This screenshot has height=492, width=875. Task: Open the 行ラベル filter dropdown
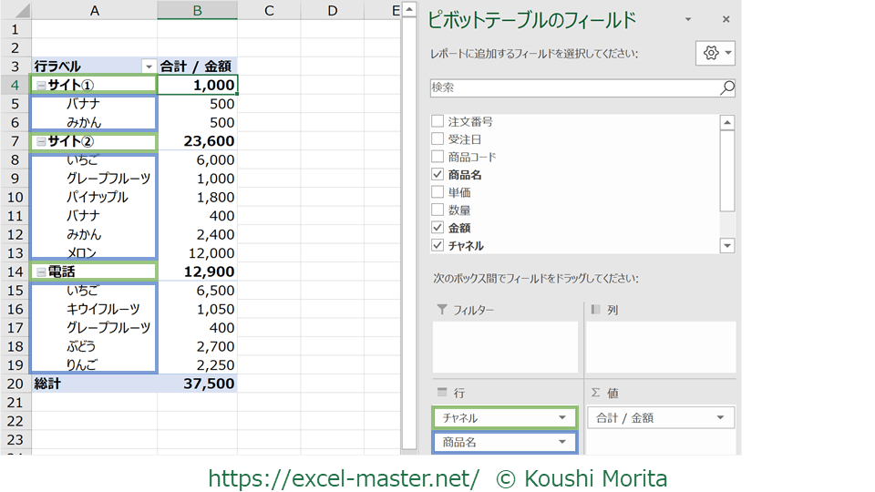(x=148, y=67)
